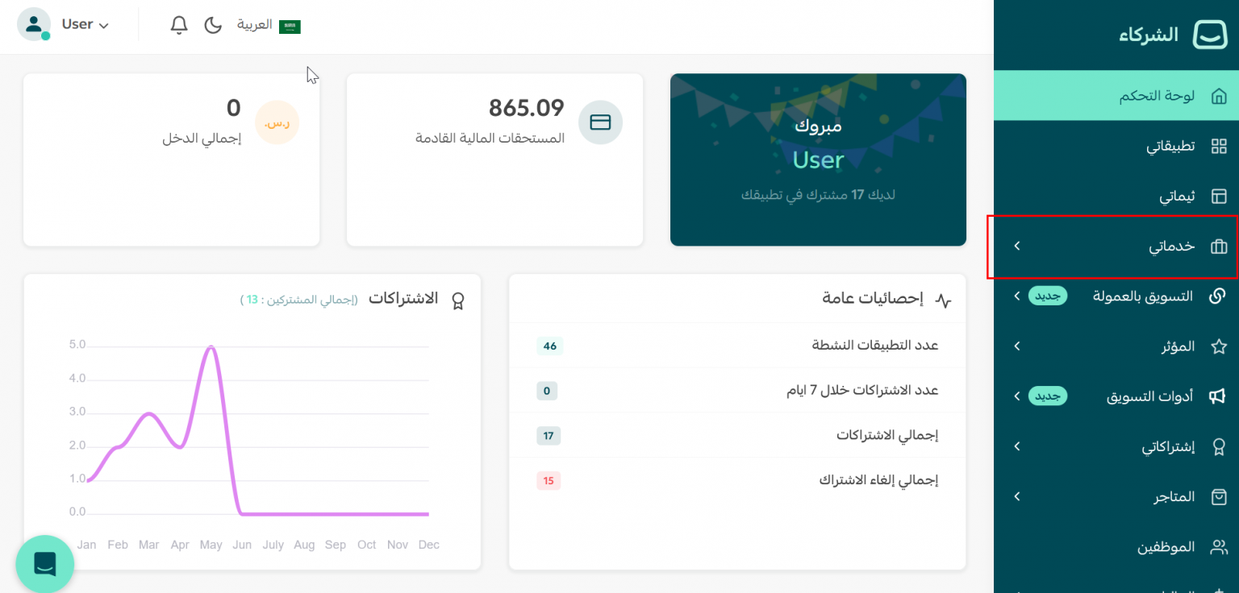Click the megaphone icon for marketing tools

(1218, 396)
